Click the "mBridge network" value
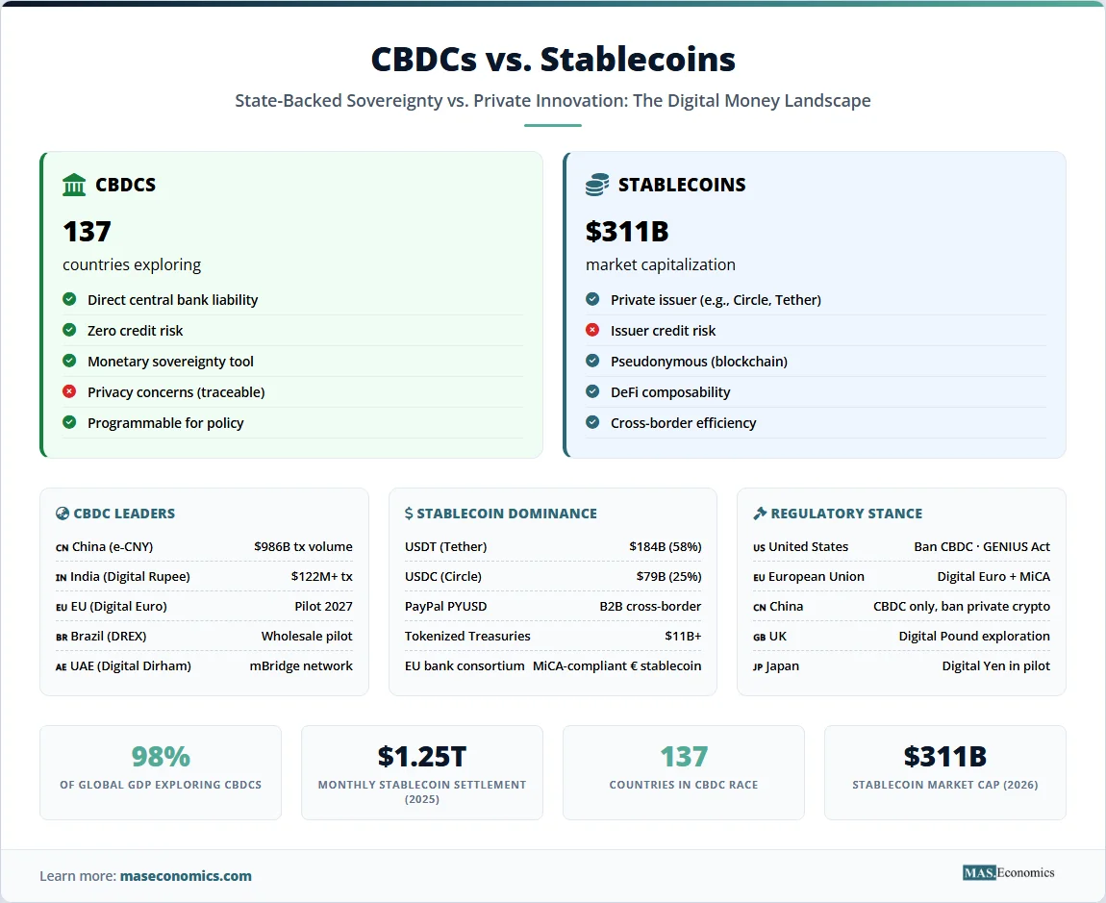 tap(301, 666)
